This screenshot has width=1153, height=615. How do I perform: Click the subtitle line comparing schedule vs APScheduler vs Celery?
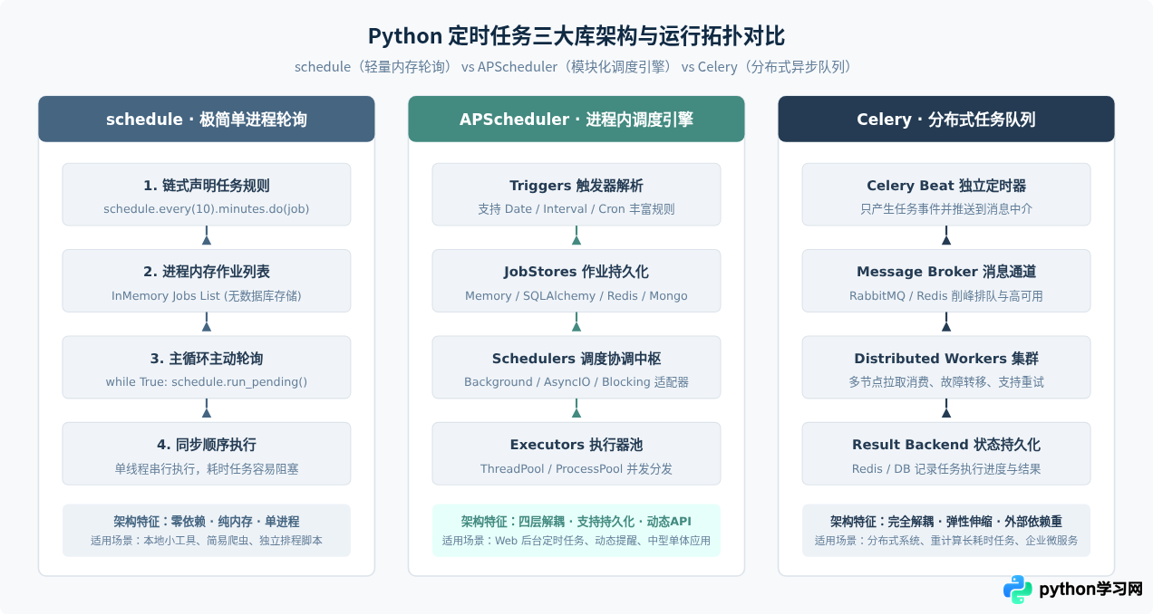click(x=576, y=67)
